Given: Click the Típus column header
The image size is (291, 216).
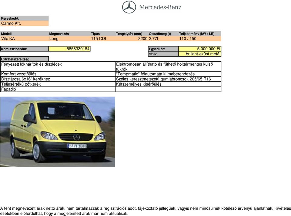Looking at the screenshot, I should point(95,34).
